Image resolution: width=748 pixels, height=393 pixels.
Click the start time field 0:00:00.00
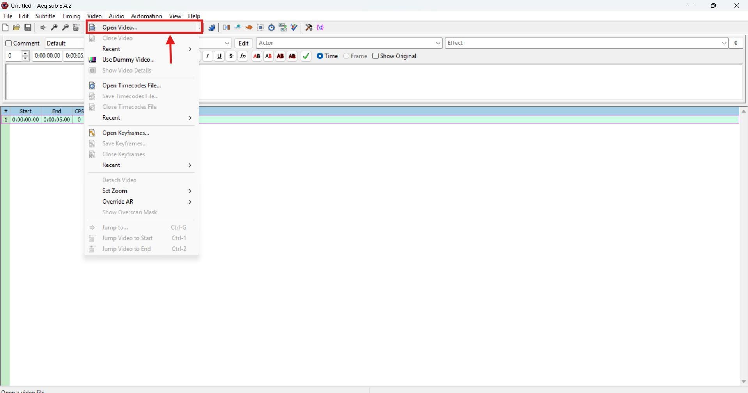pos(48,56)
